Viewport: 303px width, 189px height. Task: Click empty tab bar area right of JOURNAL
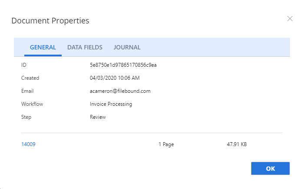click(x=217, y=47)
